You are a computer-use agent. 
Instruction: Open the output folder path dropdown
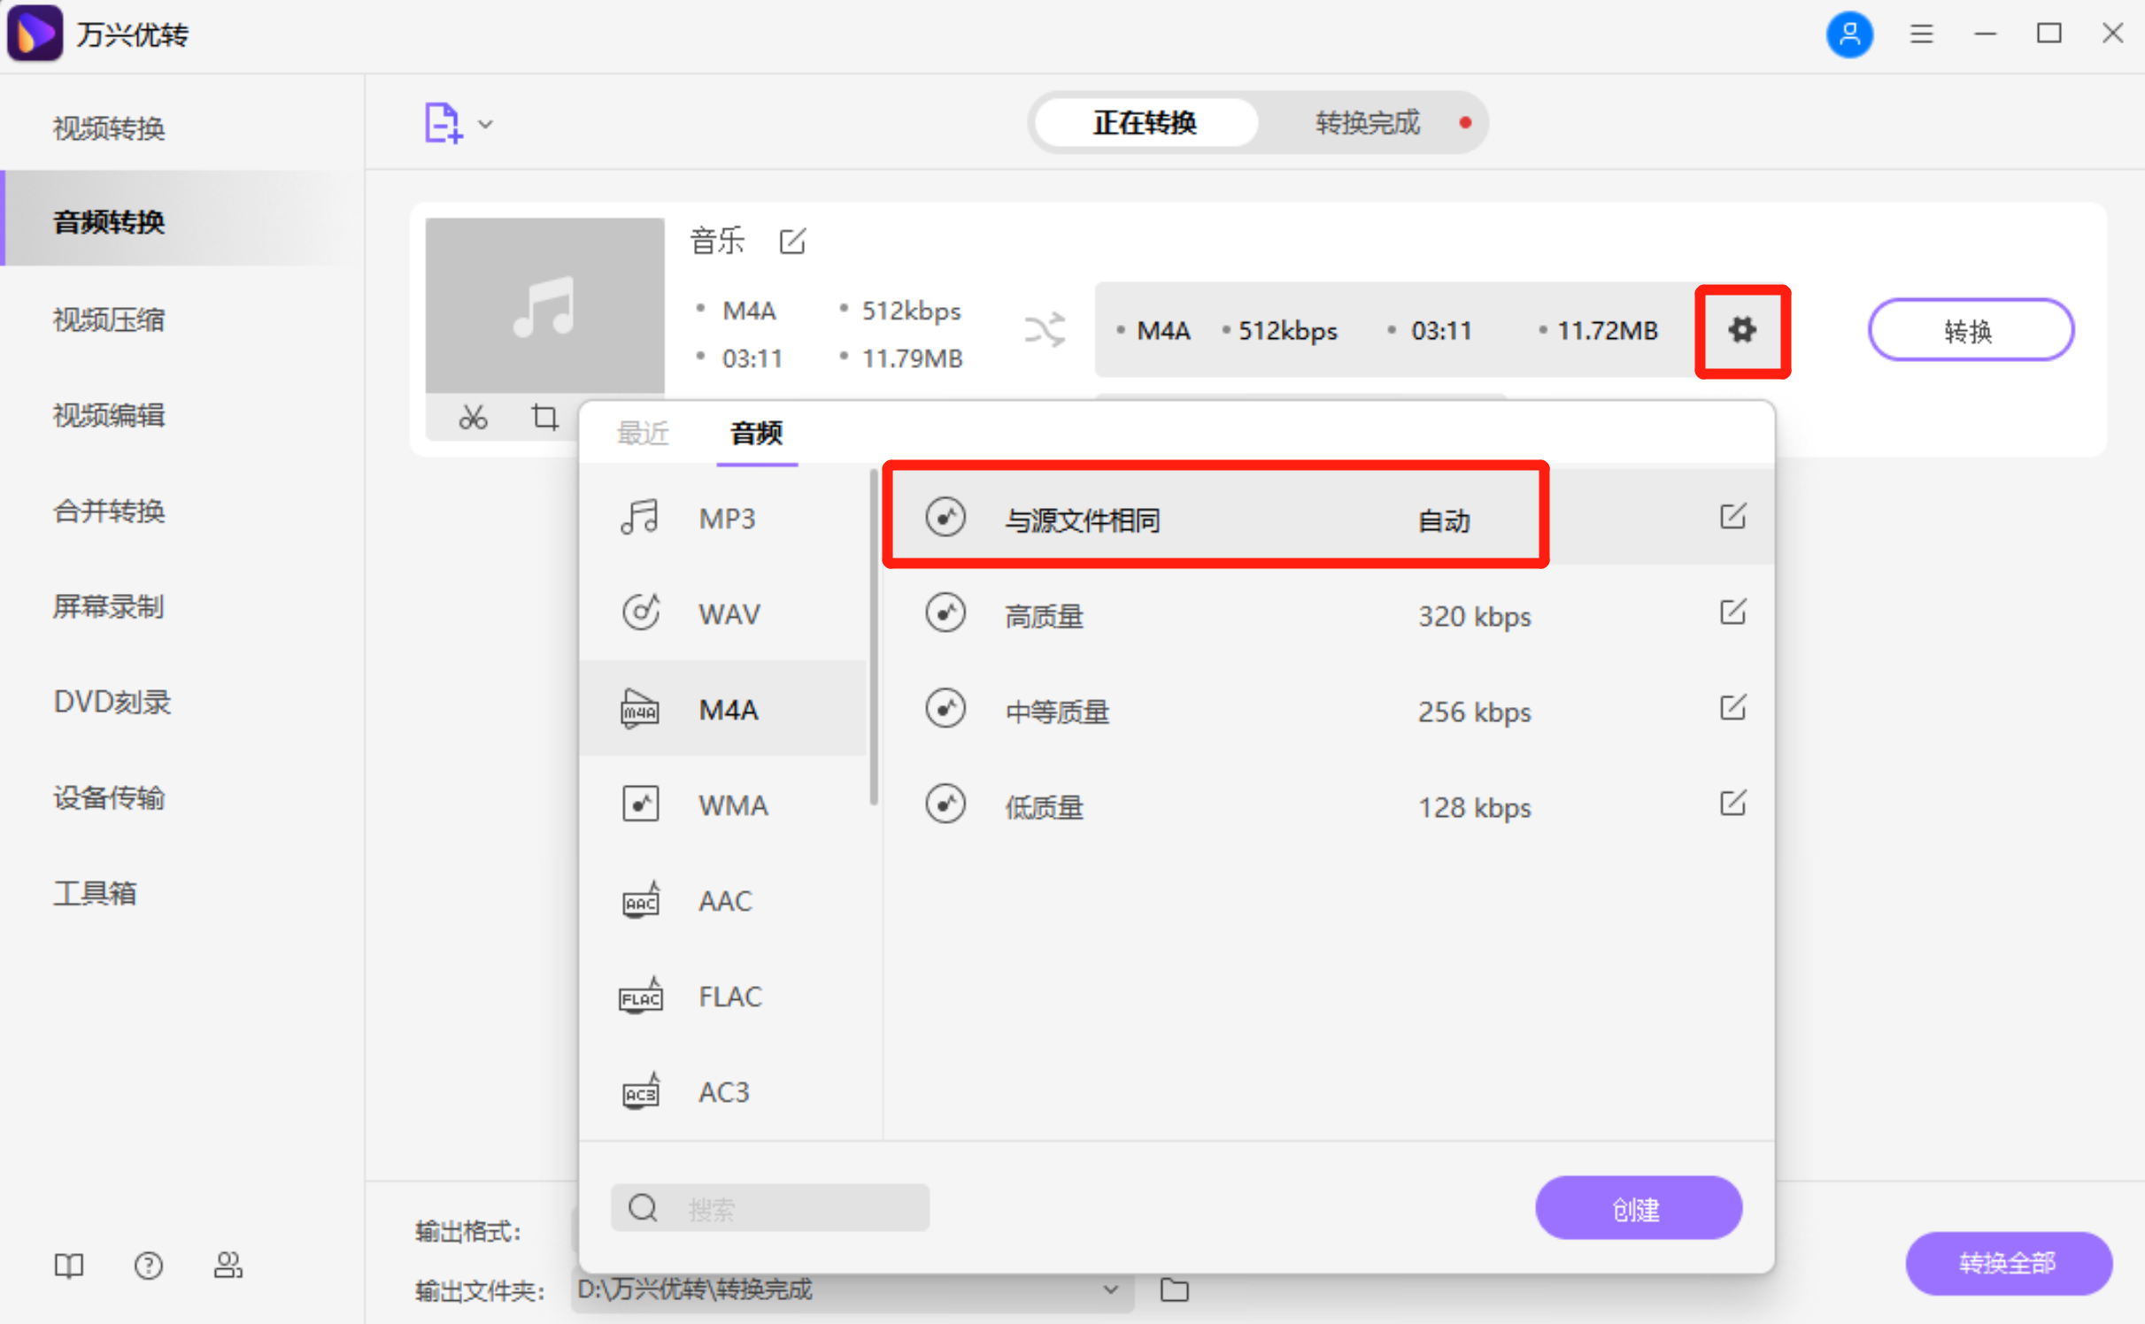click(1112, 1290)
